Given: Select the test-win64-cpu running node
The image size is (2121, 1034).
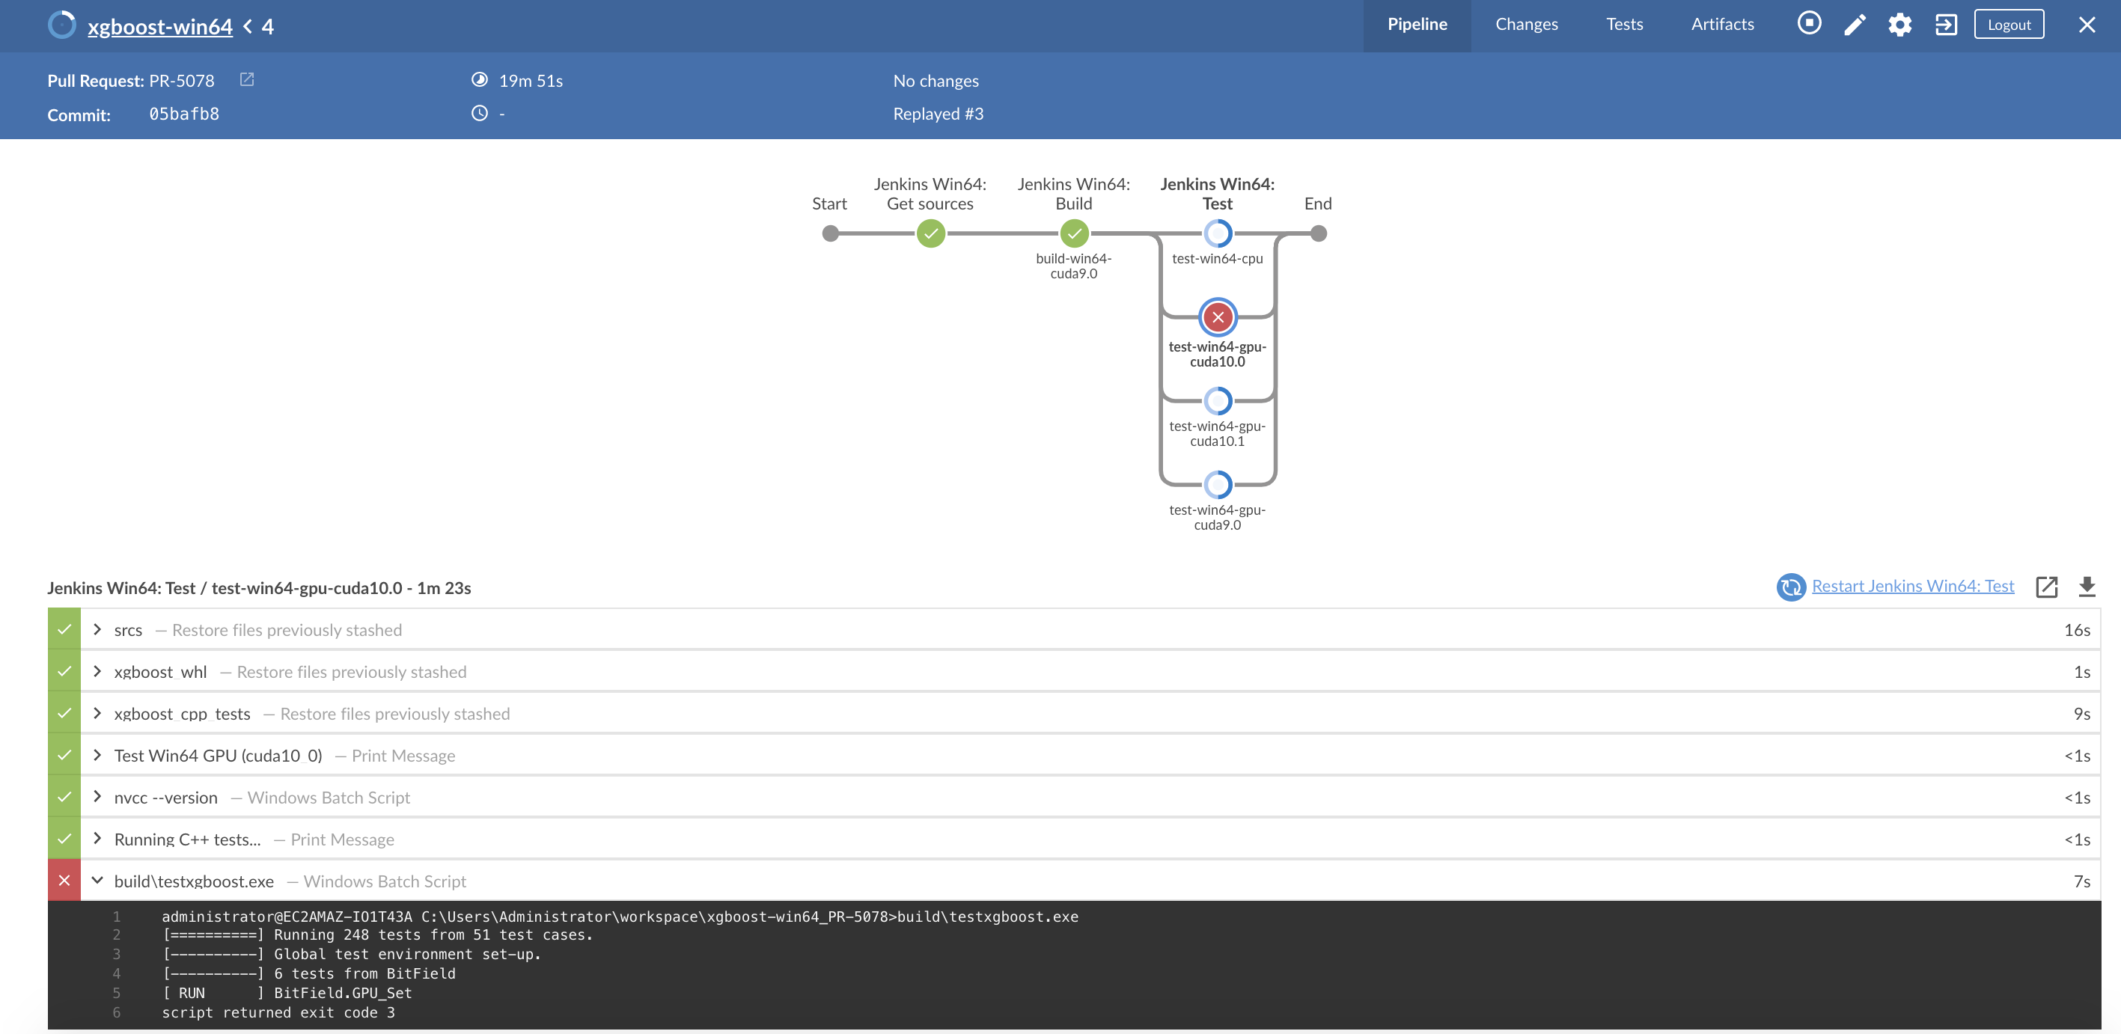Looking at the screenshot, I should click(1217, 233).
